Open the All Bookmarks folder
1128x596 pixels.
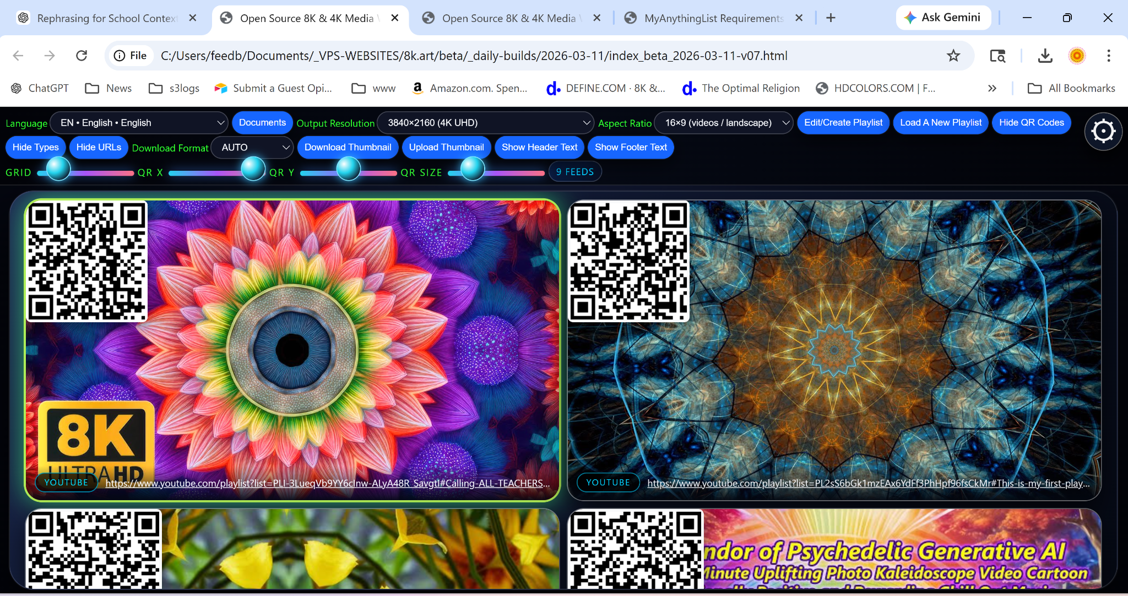tap(1071, 88)
